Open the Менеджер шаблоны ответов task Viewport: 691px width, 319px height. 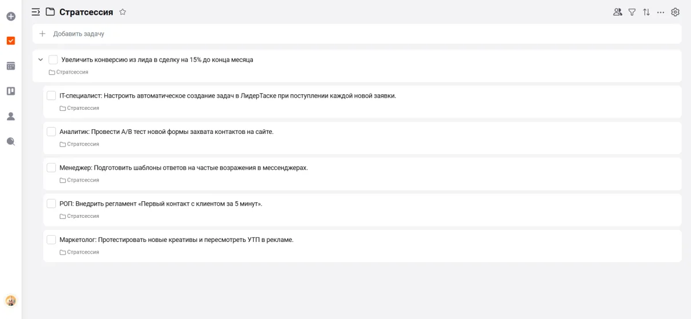[x=184, y=168]
